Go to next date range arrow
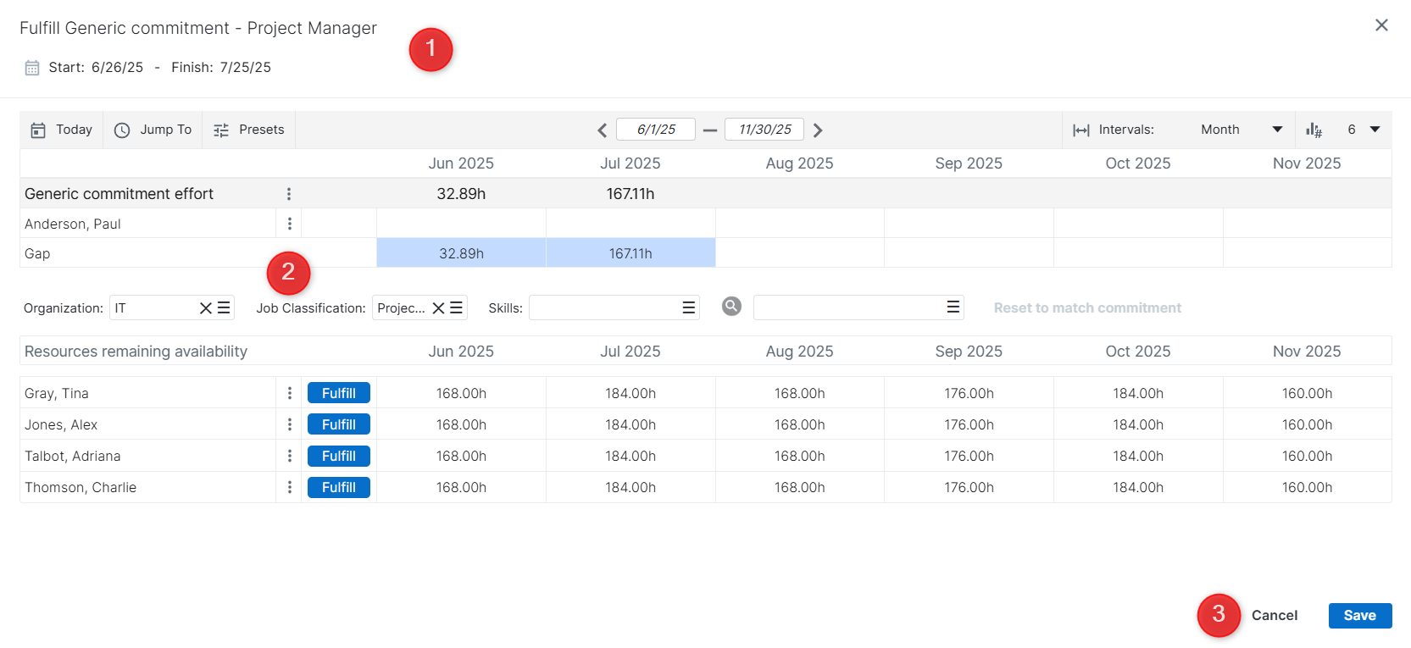 tap(818, 130)
